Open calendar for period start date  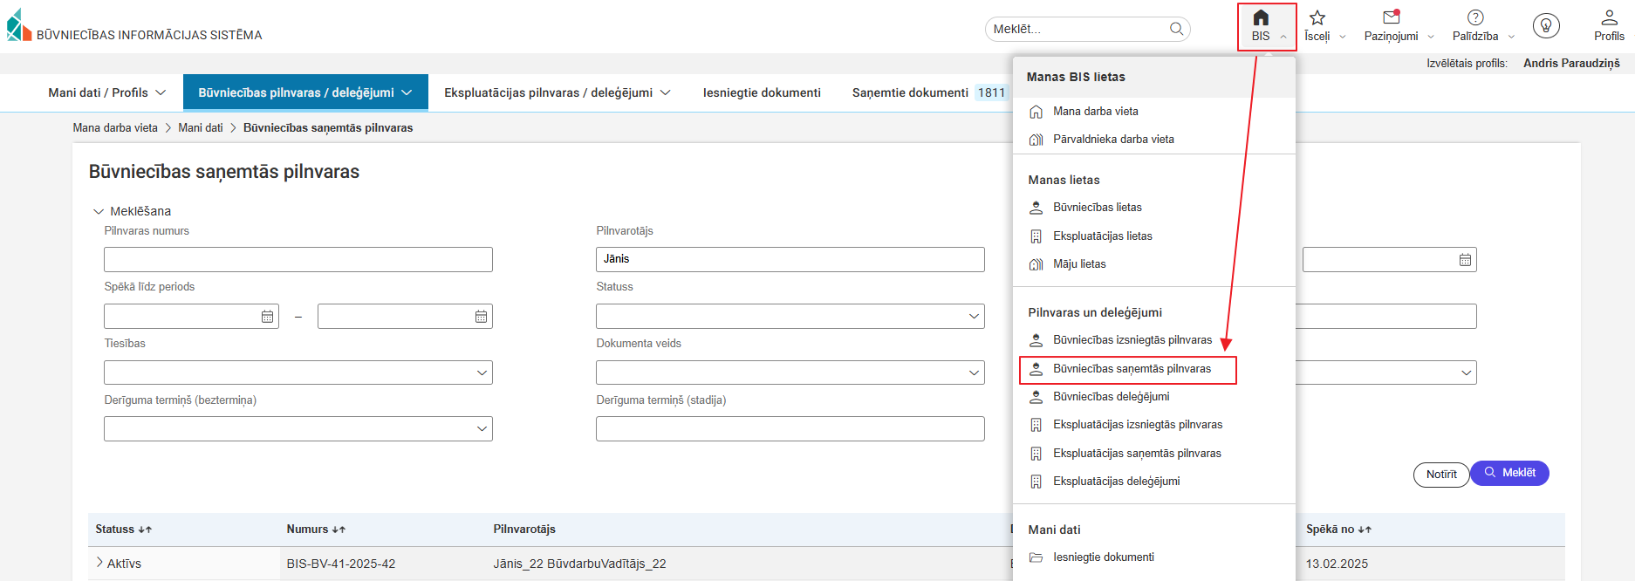[268, 317]
